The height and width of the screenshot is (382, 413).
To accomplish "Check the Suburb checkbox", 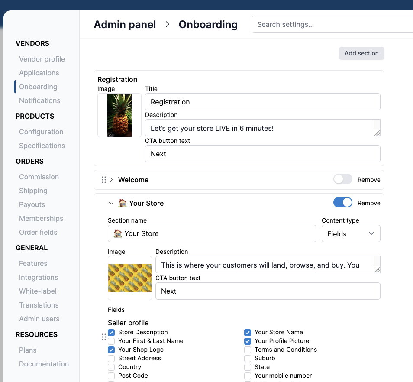I will (x=248, y=359).
